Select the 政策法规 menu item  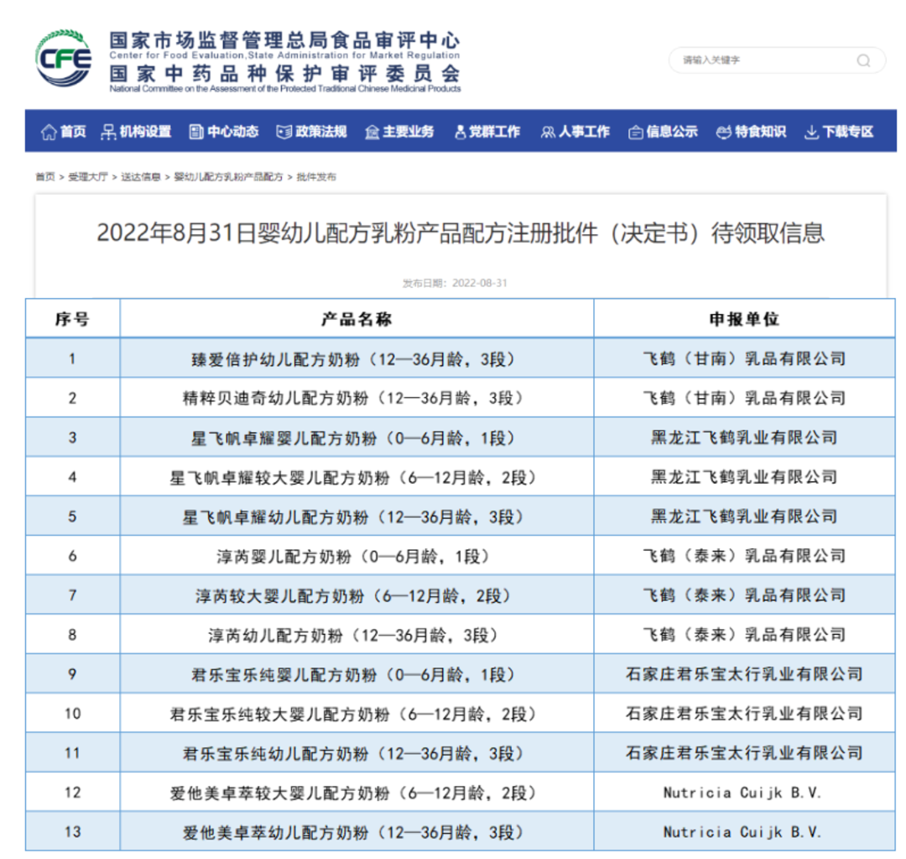[321, 132]
